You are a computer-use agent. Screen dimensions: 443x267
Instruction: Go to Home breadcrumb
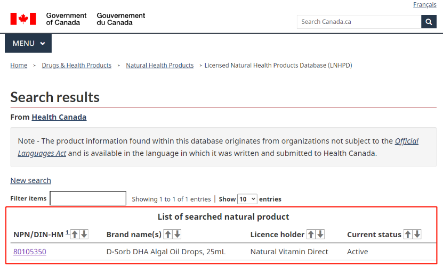(x=19, y=65)
